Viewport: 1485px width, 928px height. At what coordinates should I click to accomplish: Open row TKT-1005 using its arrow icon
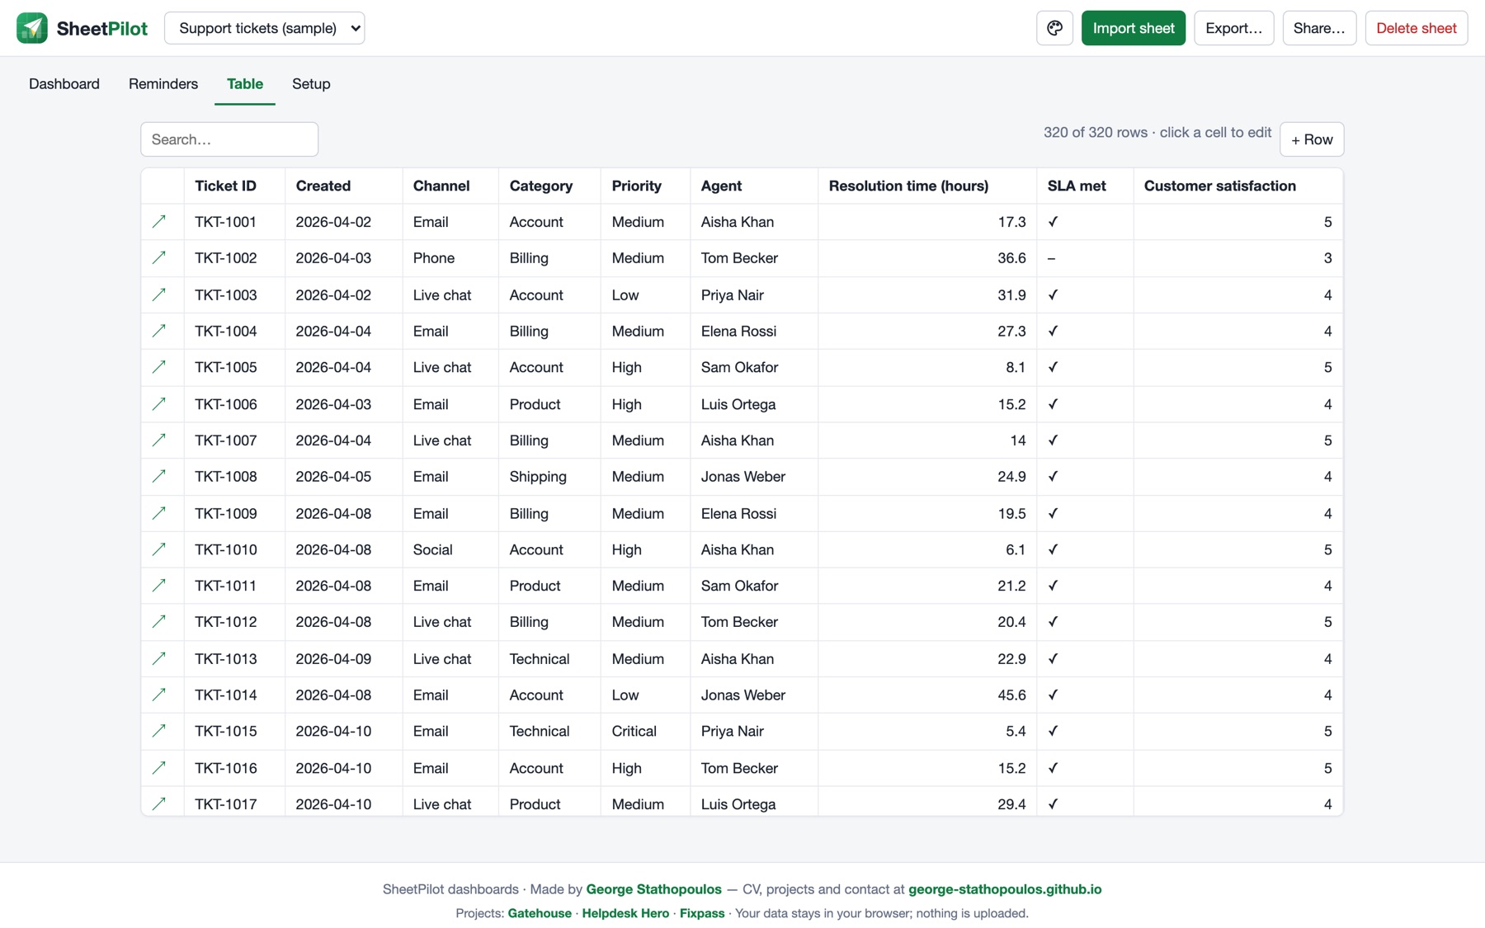(x=159, y=367)
